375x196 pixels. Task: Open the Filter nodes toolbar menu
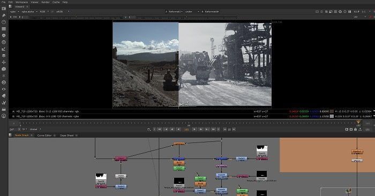pyautogui.click(x=4, y=42)
